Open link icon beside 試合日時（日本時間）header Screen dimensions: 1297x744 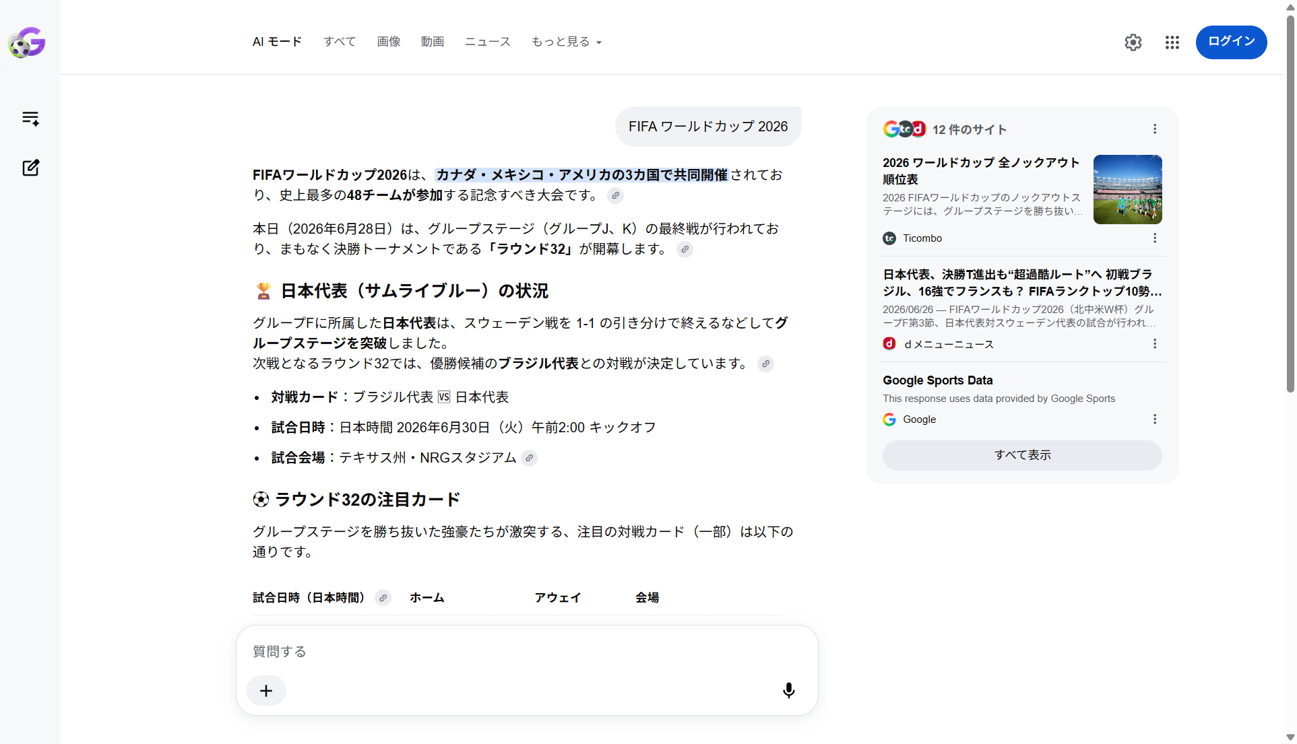point(383,597)
